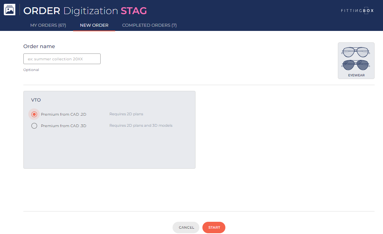Screen dimensions: 383x234
Task: Click the 'Premium from CAD .3D' label text
Action: pyautogui.click(x=64, y=126)
